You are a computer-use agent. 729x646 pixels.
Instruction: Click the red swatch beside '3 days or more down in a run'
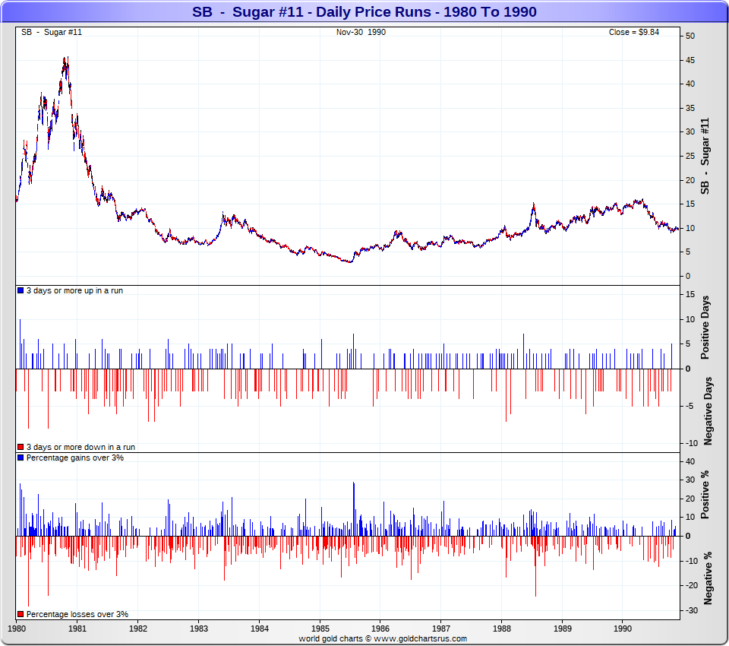click(21, 448)
